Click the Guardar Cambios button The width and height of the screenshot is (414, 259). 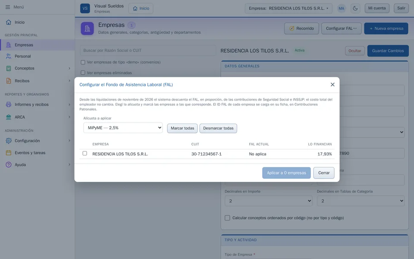388,51
